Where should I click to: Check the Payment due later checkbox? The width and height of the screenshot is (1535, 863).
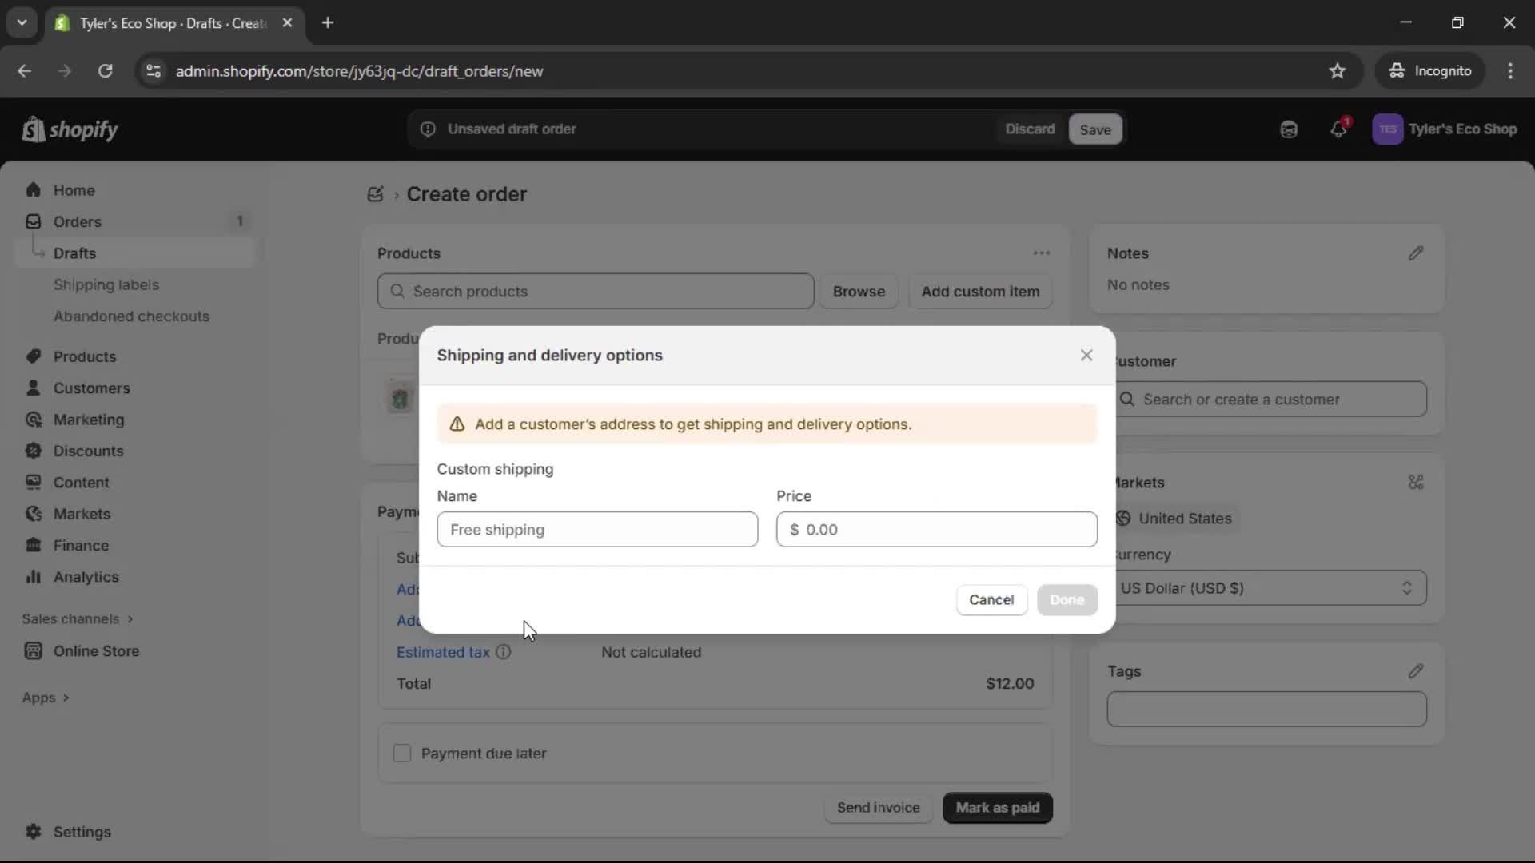(402, 753)
